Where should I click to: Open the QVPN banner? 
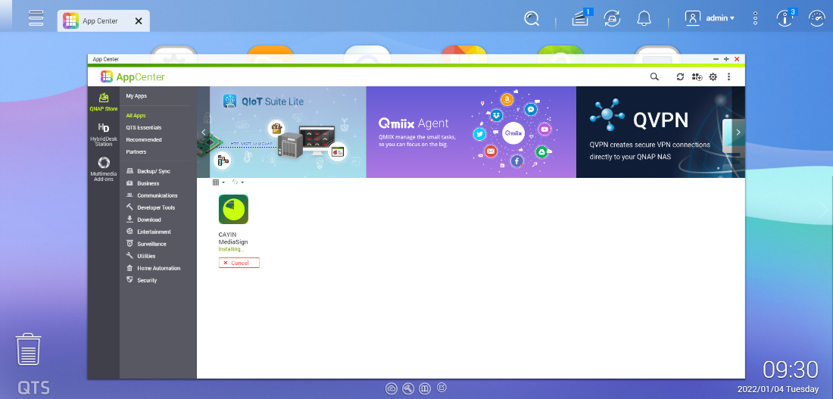654,132
